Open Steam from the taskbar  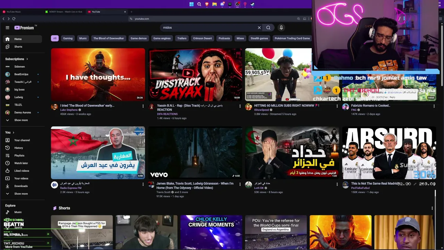253,4
